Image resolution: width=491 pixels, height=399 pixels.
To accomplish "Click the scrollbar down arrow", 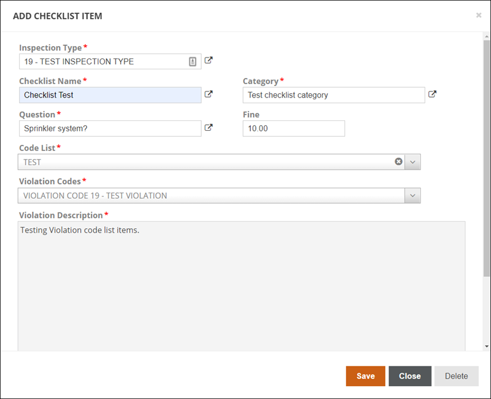I will click(487, 346).
